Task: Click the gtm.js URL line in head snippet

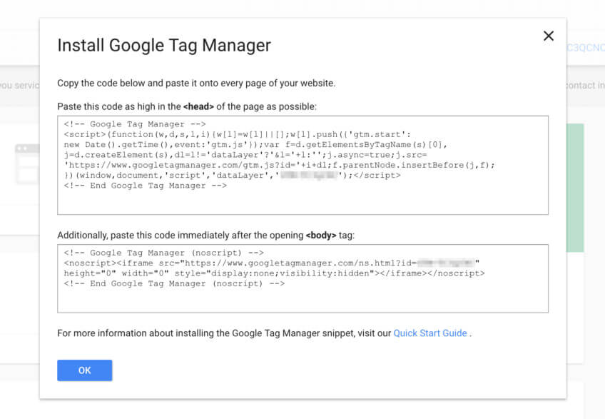Action: [280, 166]
